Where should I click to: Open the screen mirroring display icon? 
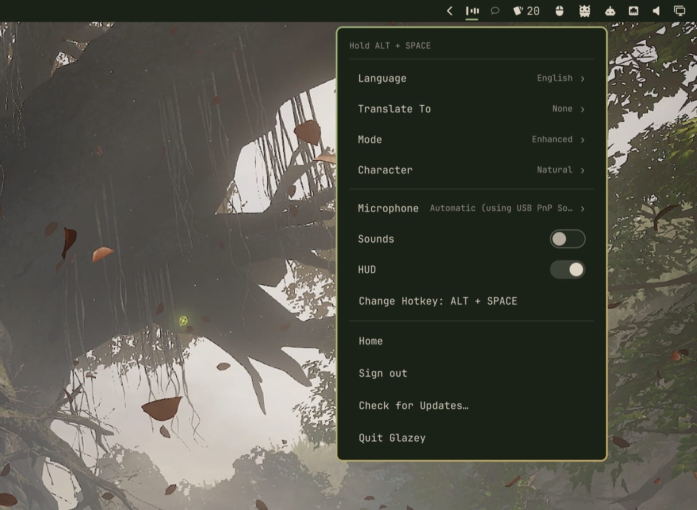pos(680,11)
